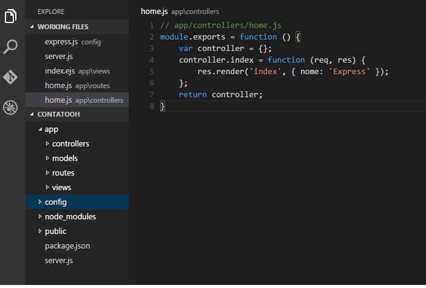Screen dimensions: 426x288
Task: Click 'return' keyword on line 7
Action: [192, 95]
